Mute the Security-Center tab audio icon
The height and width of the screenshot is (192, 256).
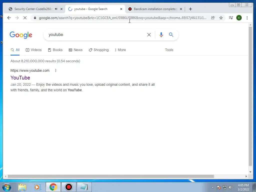pos(56,9)
